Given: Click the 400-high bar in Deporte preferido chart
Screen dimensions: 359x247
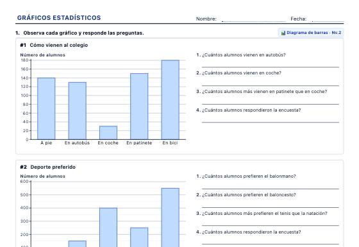Looking at the screenshot, I should (x=108, y=228).
